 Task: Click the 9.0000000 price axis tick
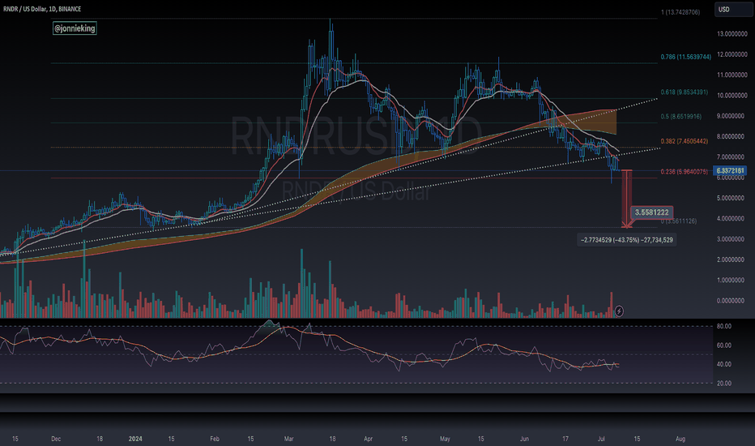732,116
